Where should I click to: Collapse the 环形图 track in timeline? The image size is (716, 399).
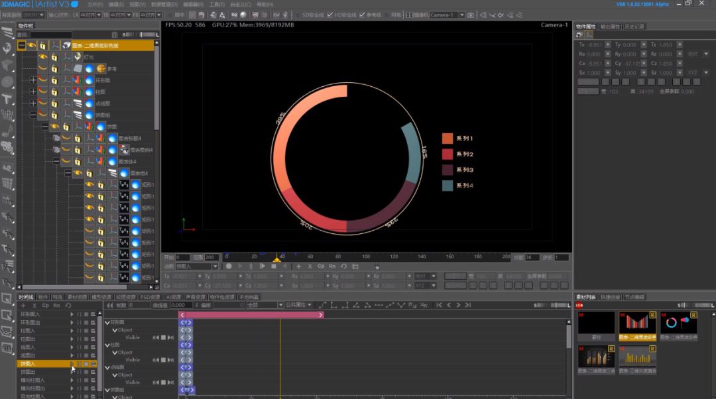pos(108,322)
